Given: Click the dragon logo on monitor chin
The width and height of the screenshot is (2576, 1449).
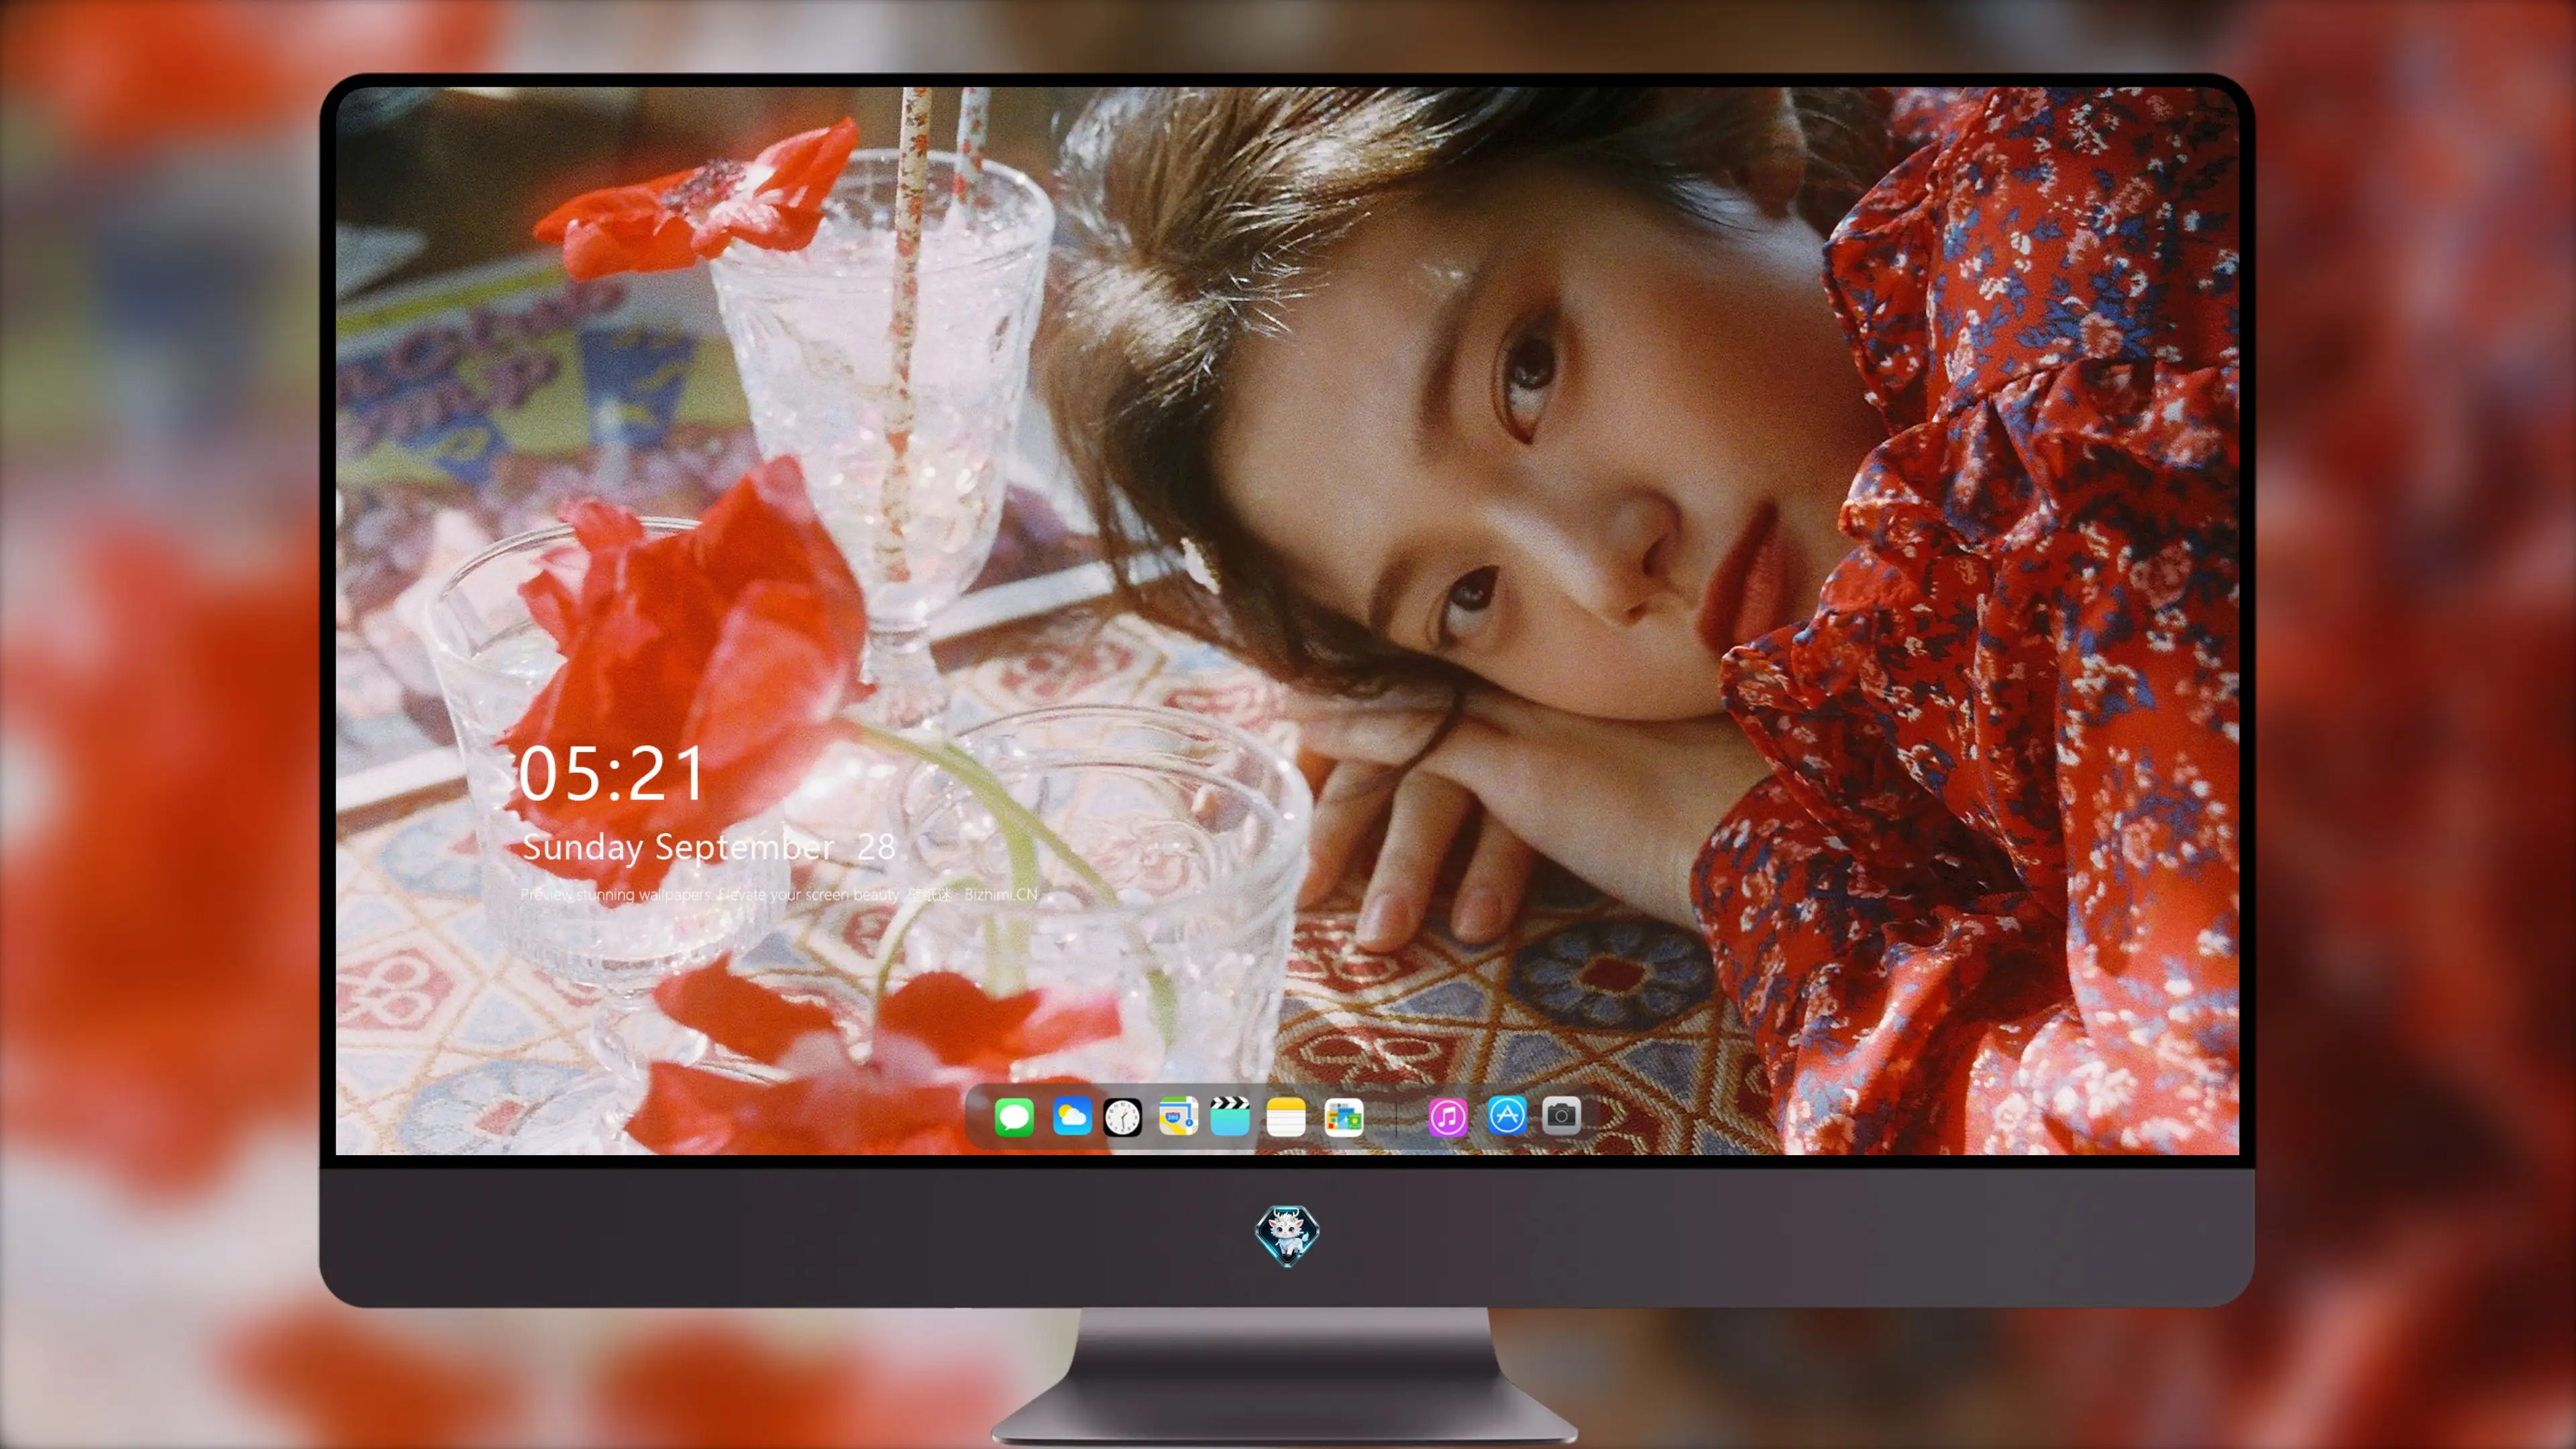Looking at the screenshot, I should point(1287,1235).
